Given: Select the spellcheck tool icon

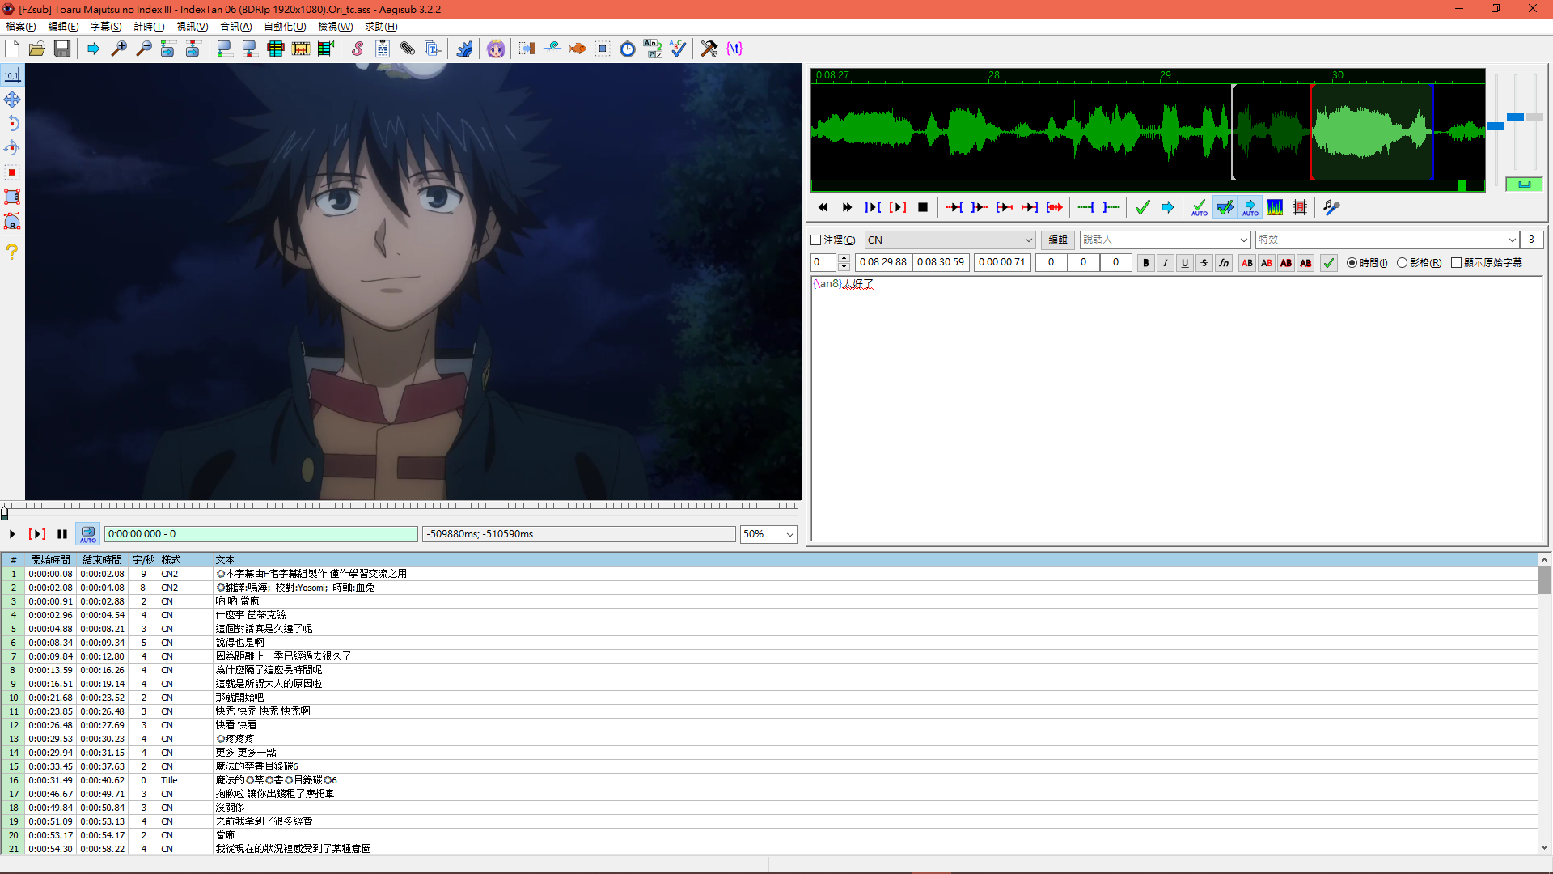Looking at the screenshot, I should coord(679,48).
